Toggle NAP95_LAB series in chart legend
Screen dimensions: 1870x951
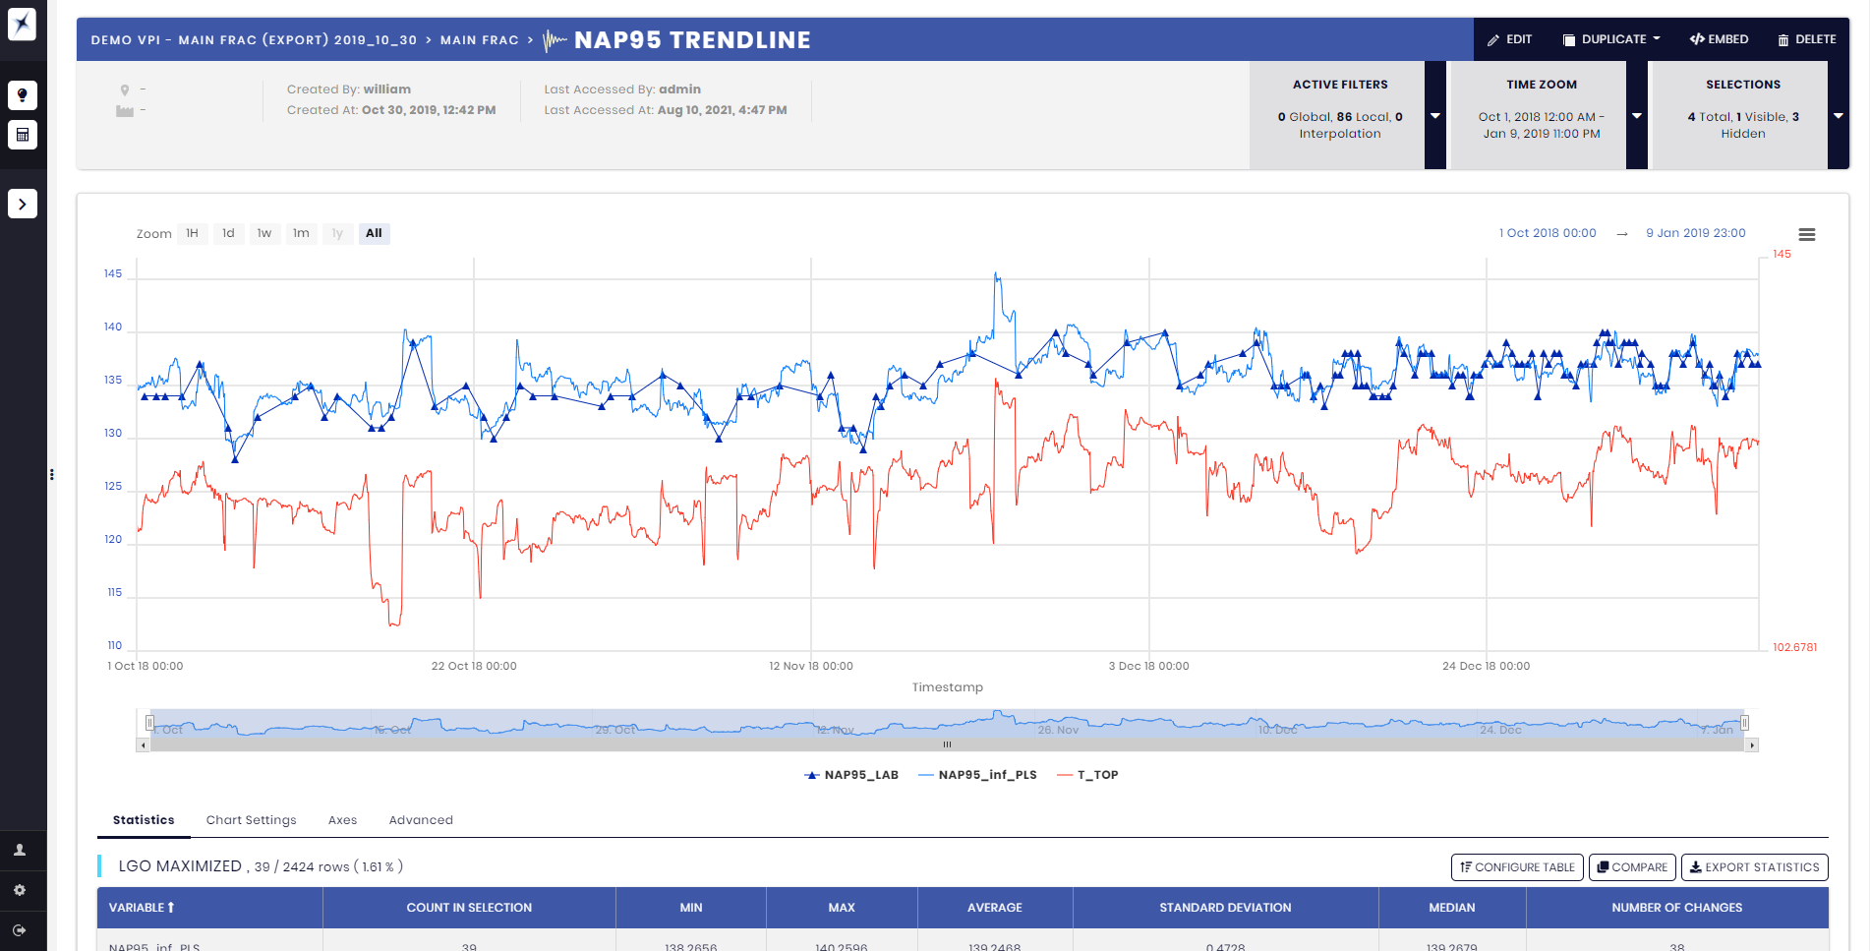click(851, 775)
